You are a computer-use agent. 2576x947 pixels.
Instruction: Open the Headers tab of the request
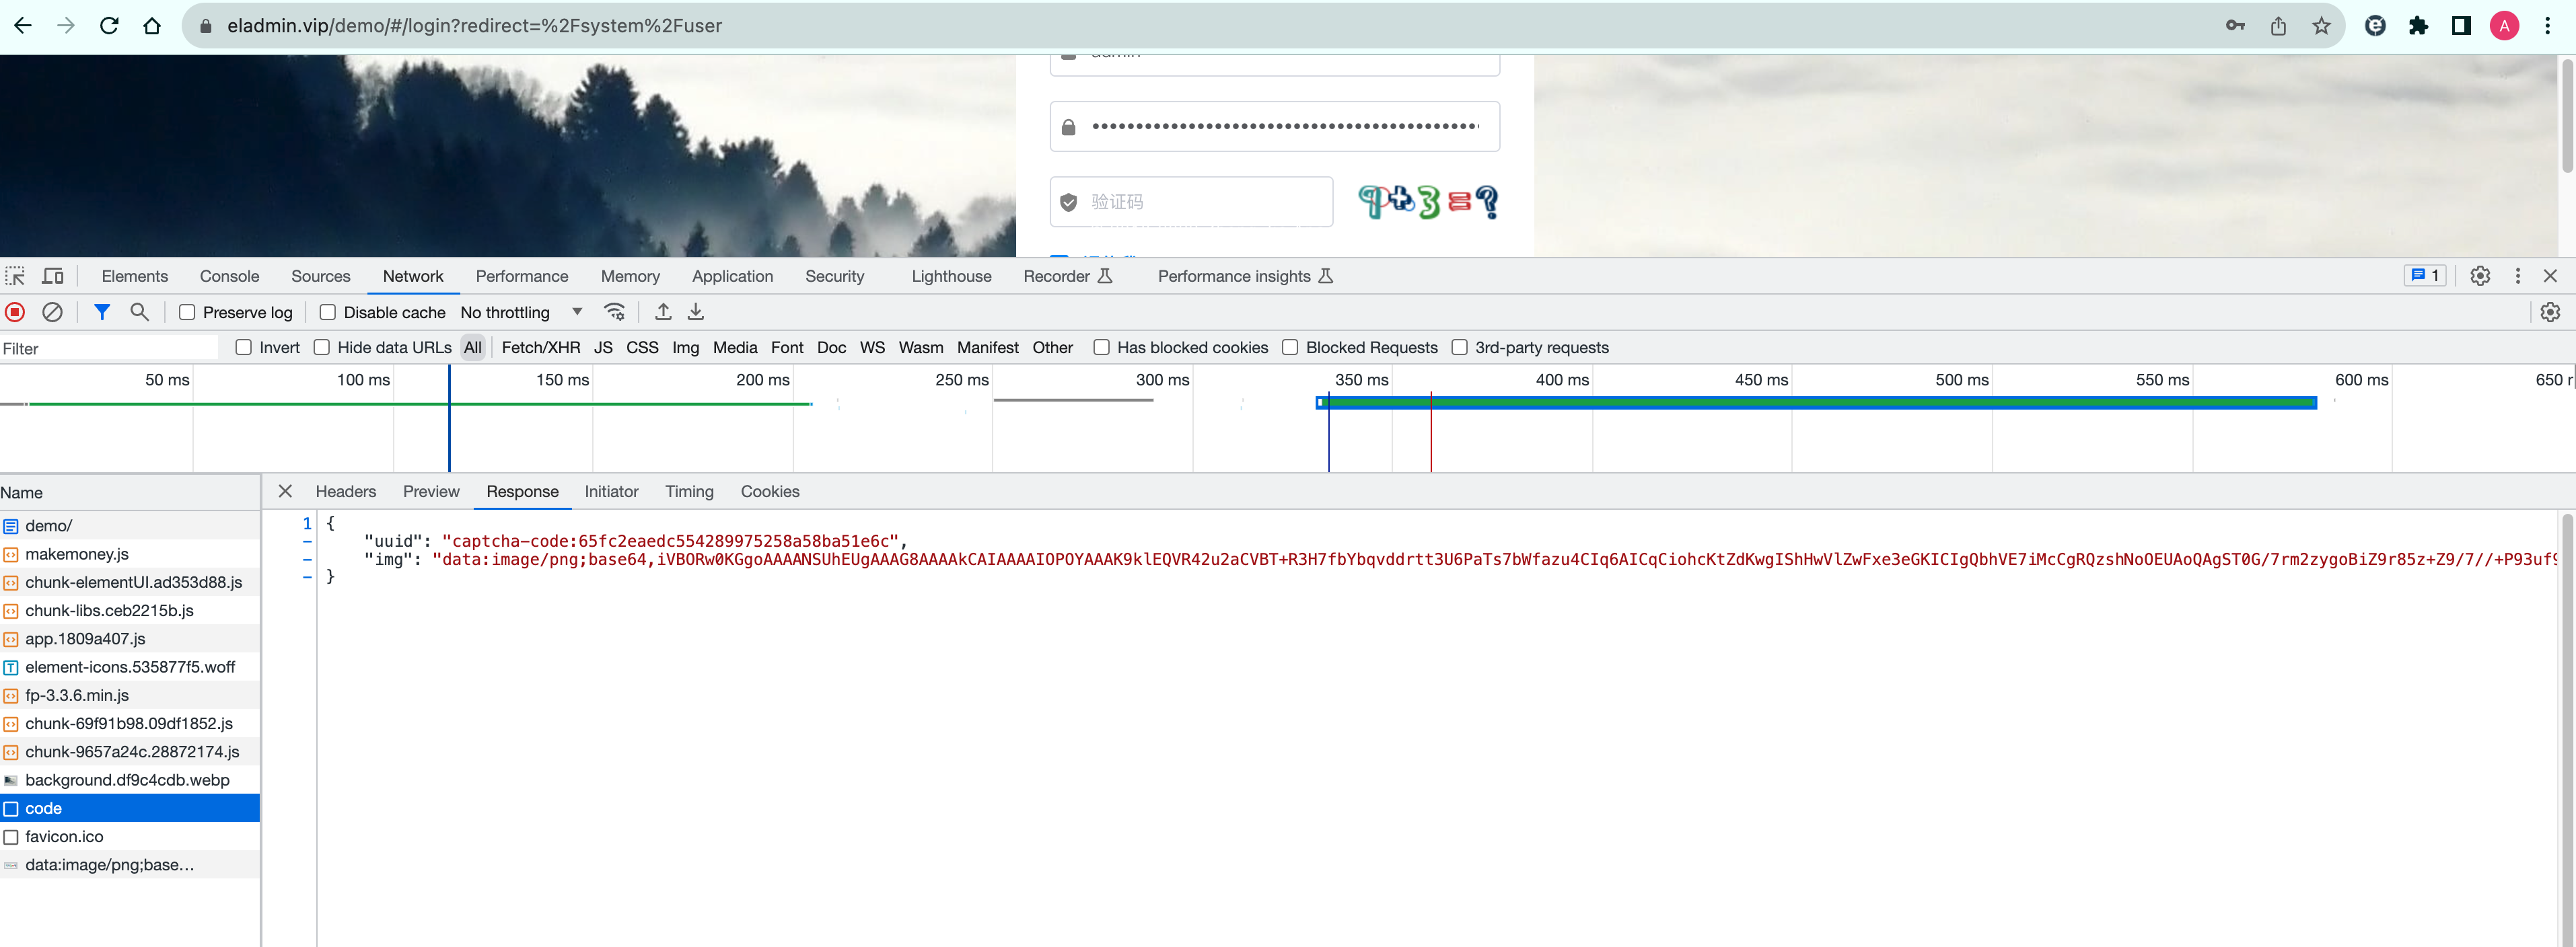point(345,491)
